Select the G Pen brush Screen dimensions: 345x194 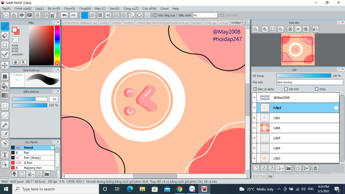(33, 163)
